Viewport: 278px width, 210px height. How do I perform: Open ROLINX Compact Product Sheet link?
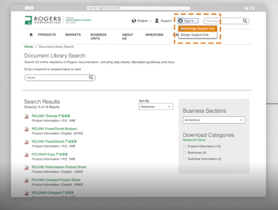coord(56,180)
